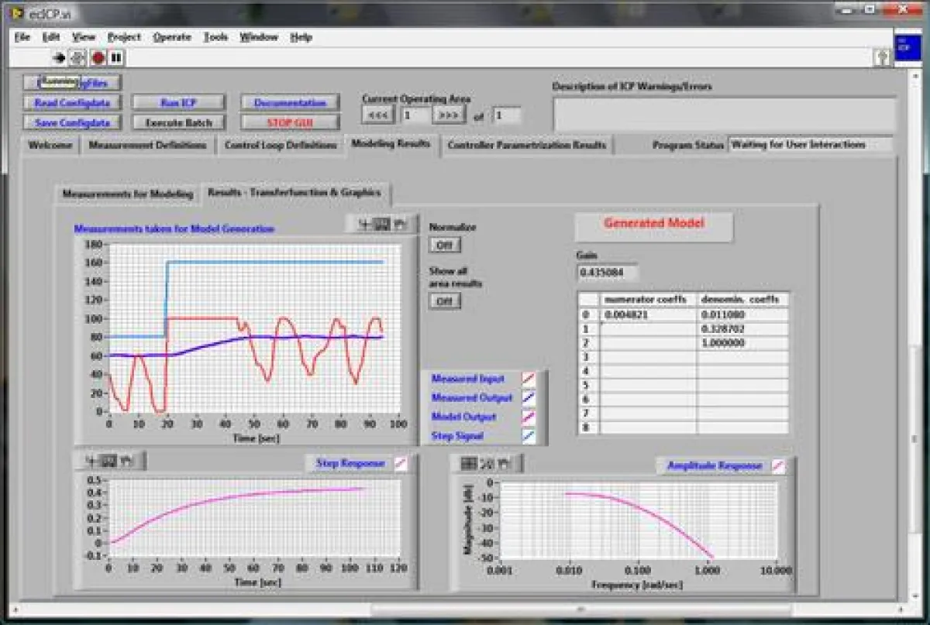The height and width of the screenshot is (625, 930).
Task: Click the Run ICP button
Action: click(x=178, y=103)
